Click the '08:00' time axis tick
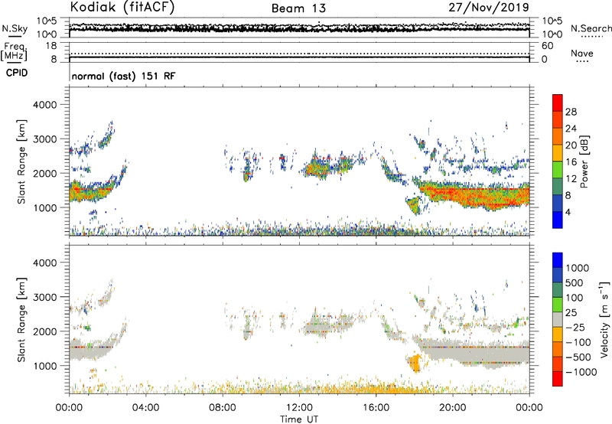This screenshot has width=612, height=424. (223, 408)
